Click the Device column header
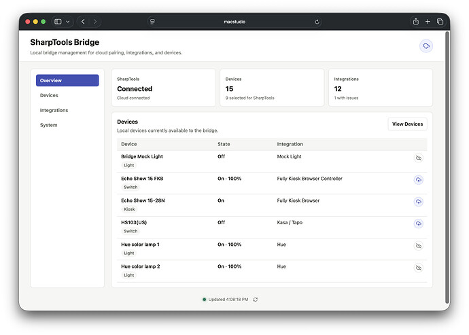 pos(129,144)
